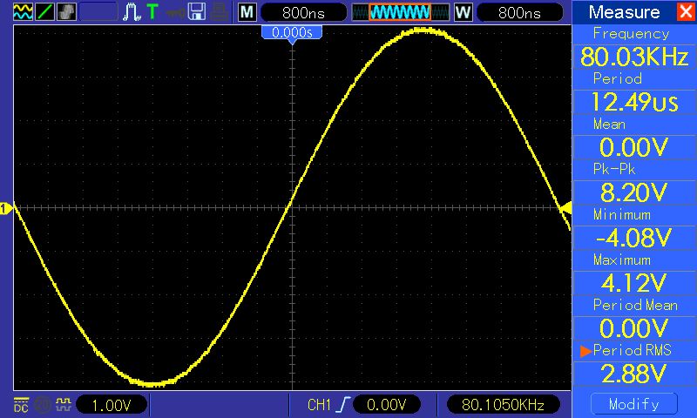Screen dimensions: 697x418
Task: Click the 4.12V maximum value
Action: (x=634, y=283)
